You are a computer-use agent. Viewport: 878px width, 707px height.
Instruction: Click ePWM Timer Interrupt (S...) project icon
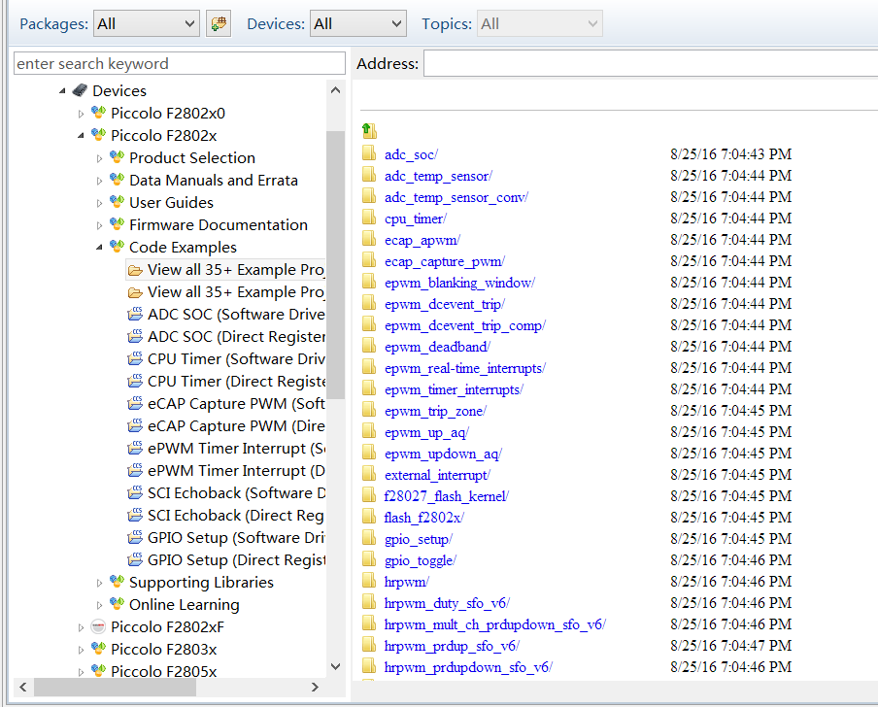tap(135, 449)
